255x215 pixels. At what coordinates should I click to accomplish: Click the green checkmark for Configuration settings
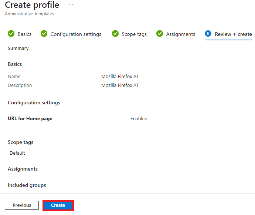point(44,34)
